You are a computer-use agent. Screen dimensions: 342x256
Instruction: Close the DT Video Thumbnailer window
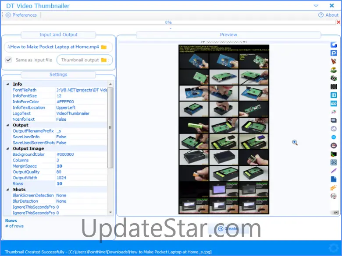click(x=331, y=5)
